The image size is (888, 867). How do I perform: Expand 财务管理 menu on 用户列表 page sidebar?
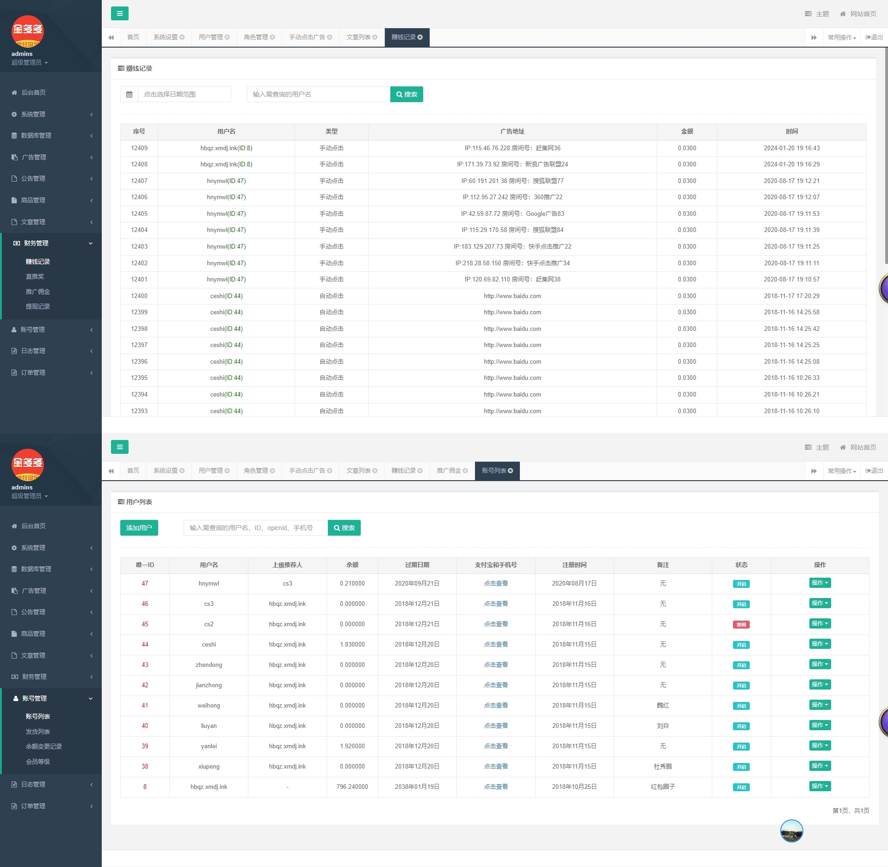(x=51, y=677)
